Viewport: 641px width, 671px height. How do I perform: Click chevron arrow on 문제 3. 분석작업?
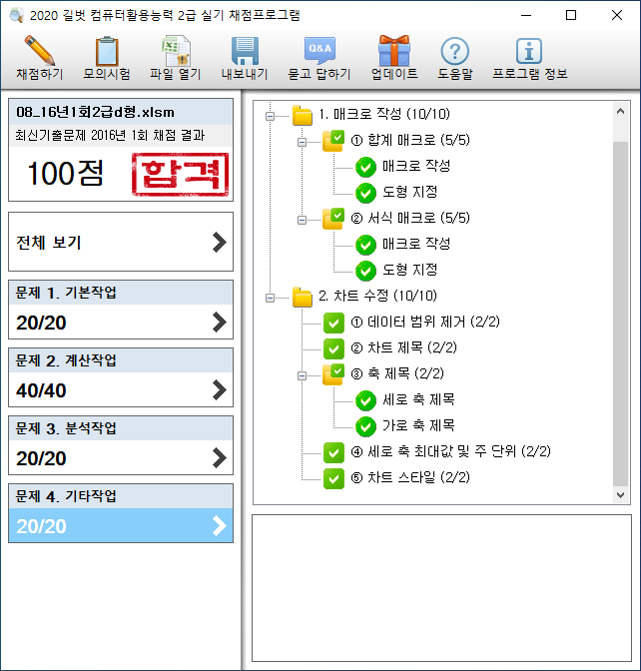219,458
